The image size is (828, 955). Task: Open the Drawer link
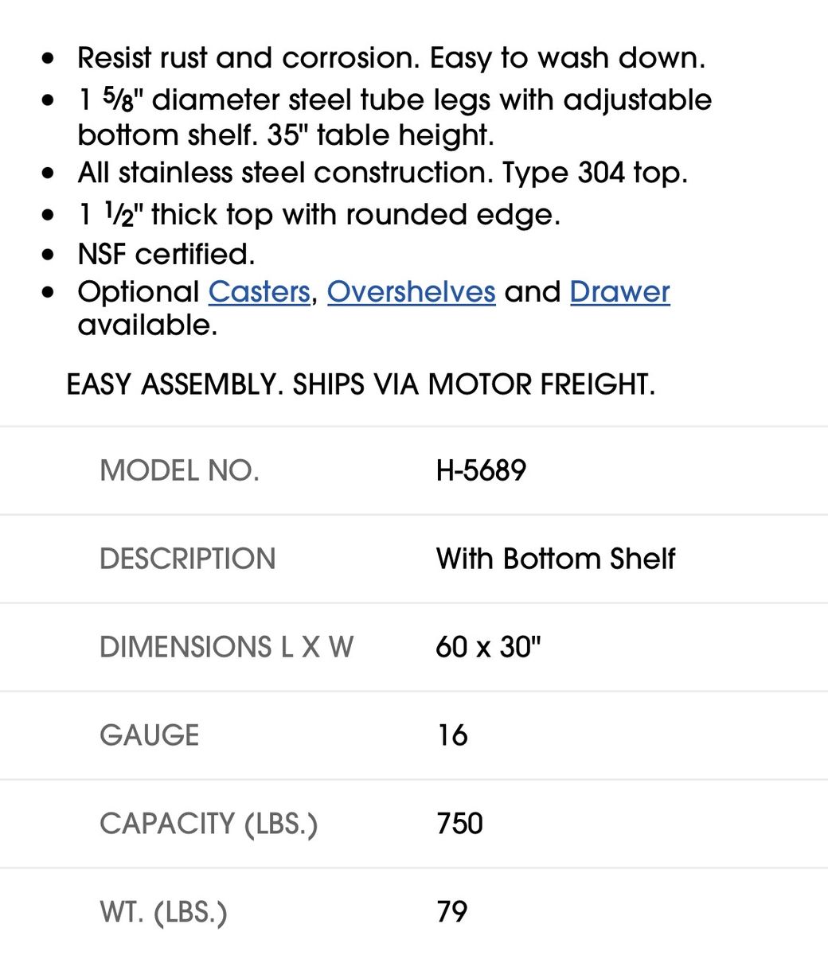coord(620,292)
